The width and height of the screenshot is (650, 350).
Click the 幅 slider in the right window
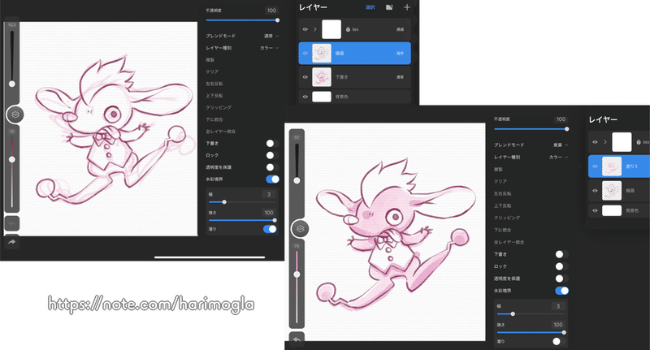coord(531,314)
